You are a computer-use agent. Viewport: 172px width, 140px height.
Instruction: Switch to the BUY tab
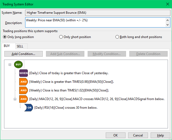pyautogui.click(x=8, y=46)
